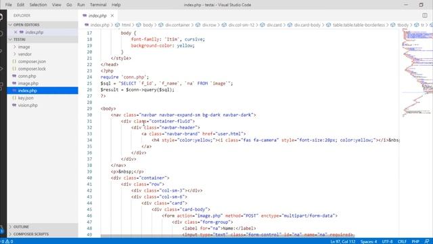The image size is (433, 244).
Task: Click Spaces: 4 indentation setting
Action: pos(369,241)
